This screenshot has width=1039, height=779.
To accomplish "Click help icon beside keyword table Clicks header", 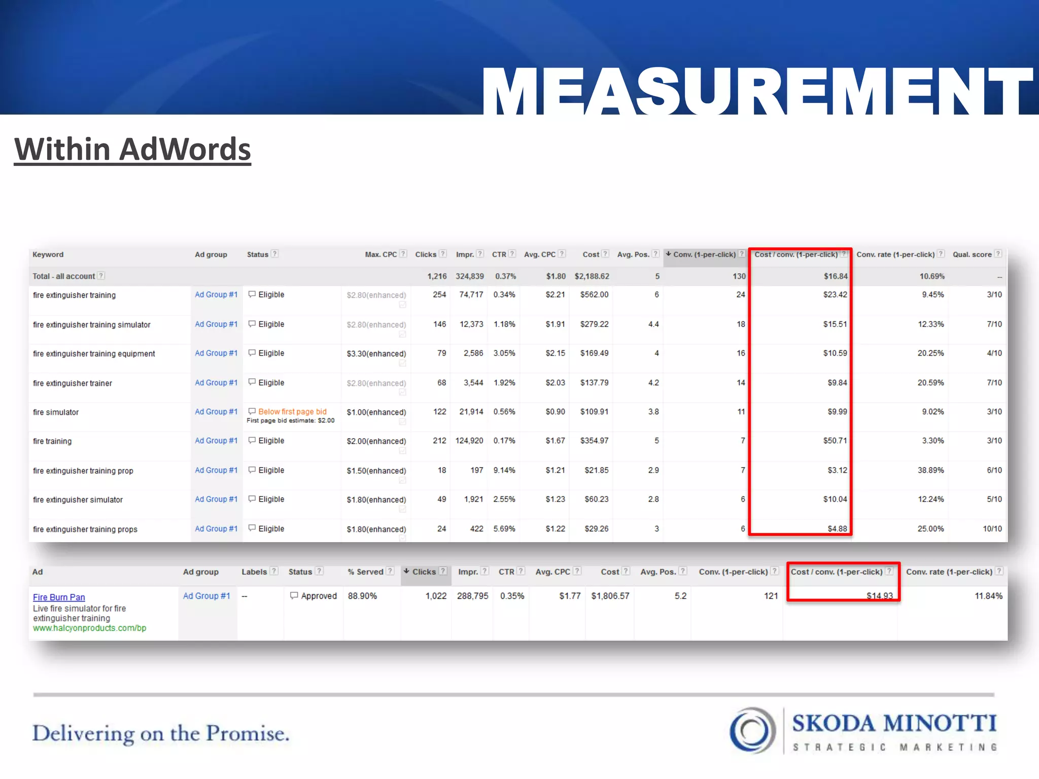I will point(443,254).
